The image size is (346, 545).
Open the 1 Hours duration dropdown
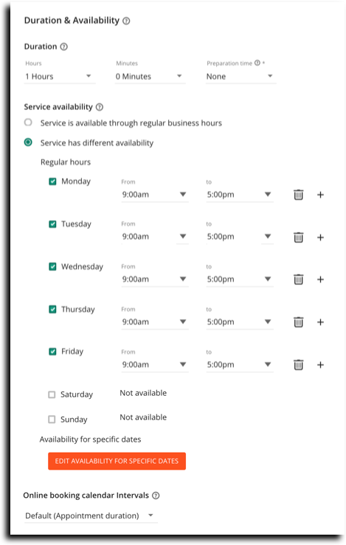pos(60,77)
